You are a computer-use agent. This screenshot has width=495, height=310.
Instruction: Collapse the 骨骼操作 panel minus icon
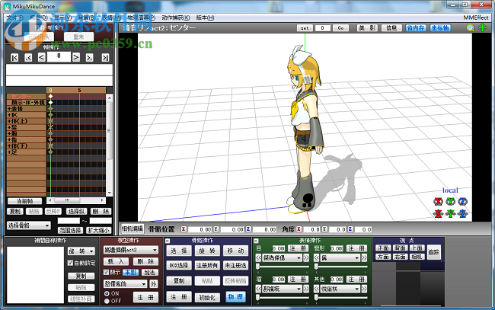(x=168, y=241)
